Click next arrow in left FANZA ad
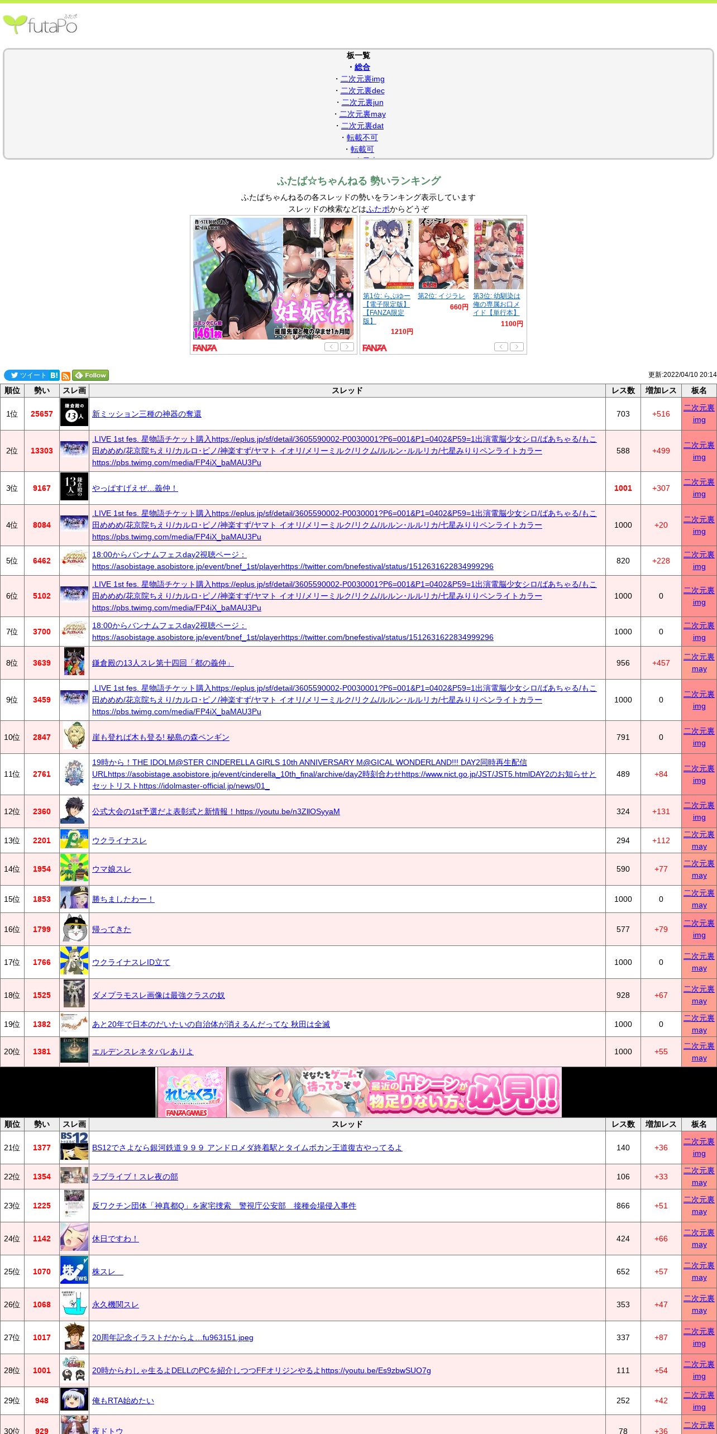 click(x=347, y=347)
